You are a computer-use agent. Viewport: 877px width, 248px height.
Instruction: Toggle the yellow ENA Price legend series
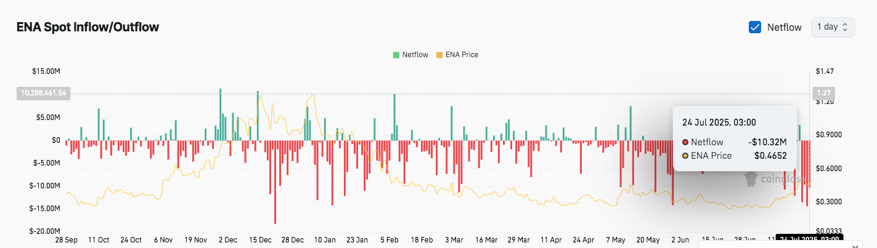457,55
